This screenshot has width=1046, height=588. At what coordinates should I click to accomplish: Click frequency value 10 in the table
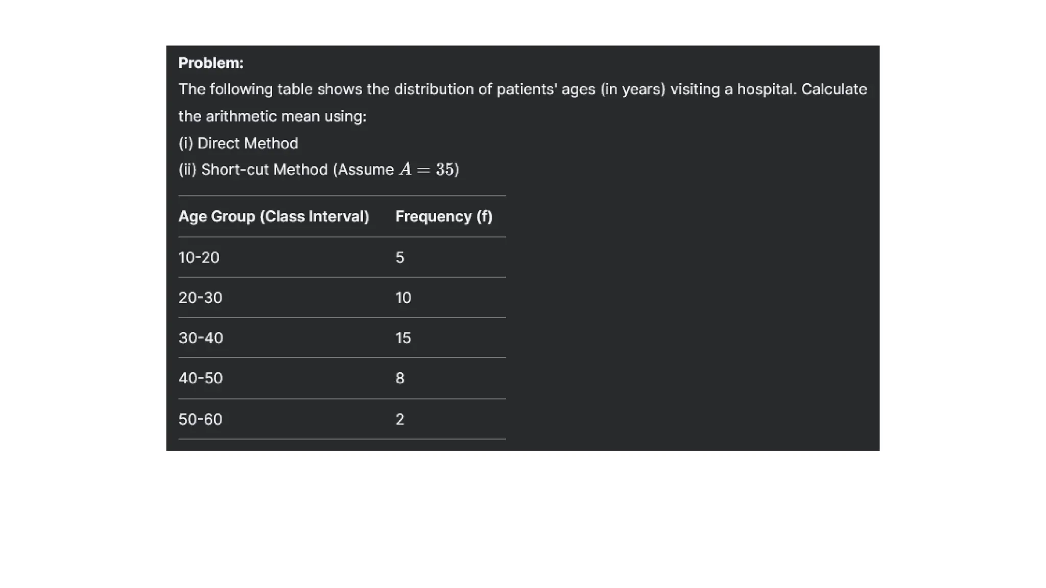403,298
